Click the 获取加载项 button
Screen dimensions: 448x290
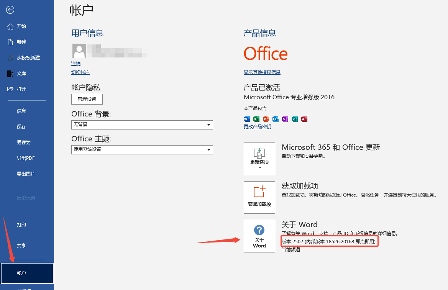(259, 197)
